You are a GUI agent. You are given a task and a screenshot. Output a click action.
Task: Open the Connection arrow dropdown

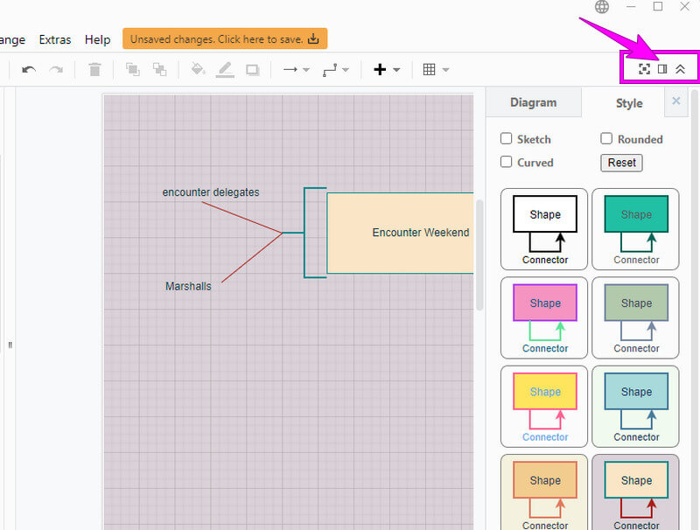pos(297,69)
